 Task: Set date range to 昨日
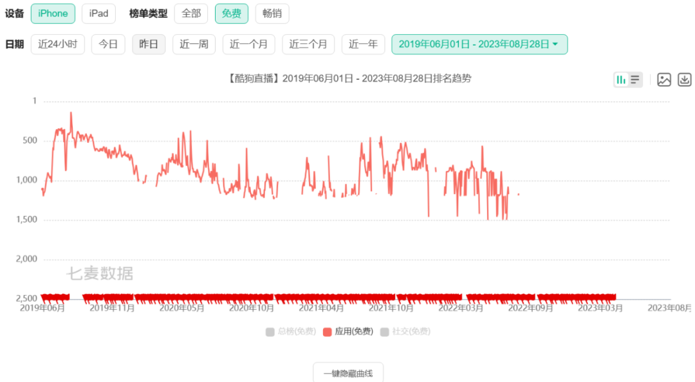point(149,44)
